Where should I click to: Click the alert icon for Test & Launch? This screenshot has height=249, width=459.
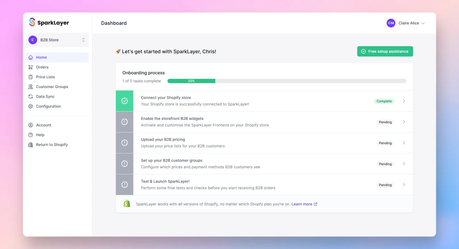point(124,184)
